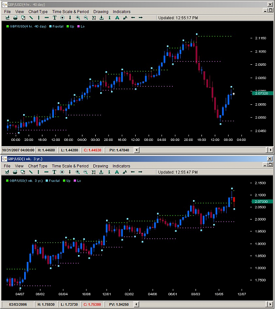The image size is (275, 309).
Task: Open Chart Type menu in the 4 hr. window
Action: [38, 12]
